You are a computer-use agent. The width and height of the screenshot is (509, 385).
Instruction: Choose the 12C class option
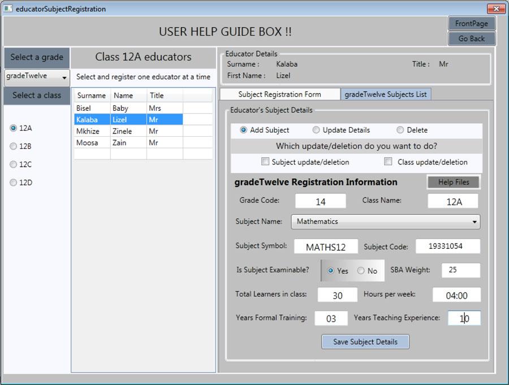[x=14, y=165]
